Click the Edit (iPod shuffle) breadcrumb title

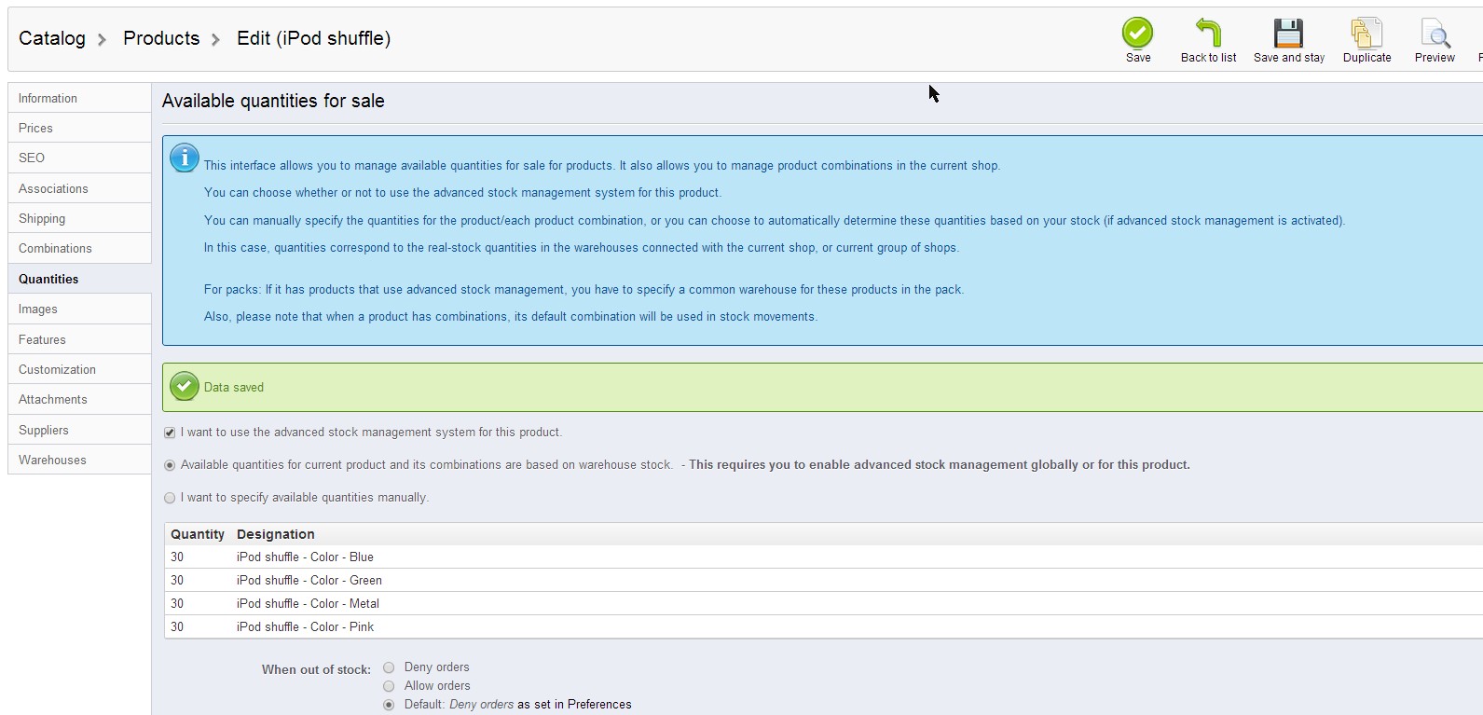pos(313,38)
